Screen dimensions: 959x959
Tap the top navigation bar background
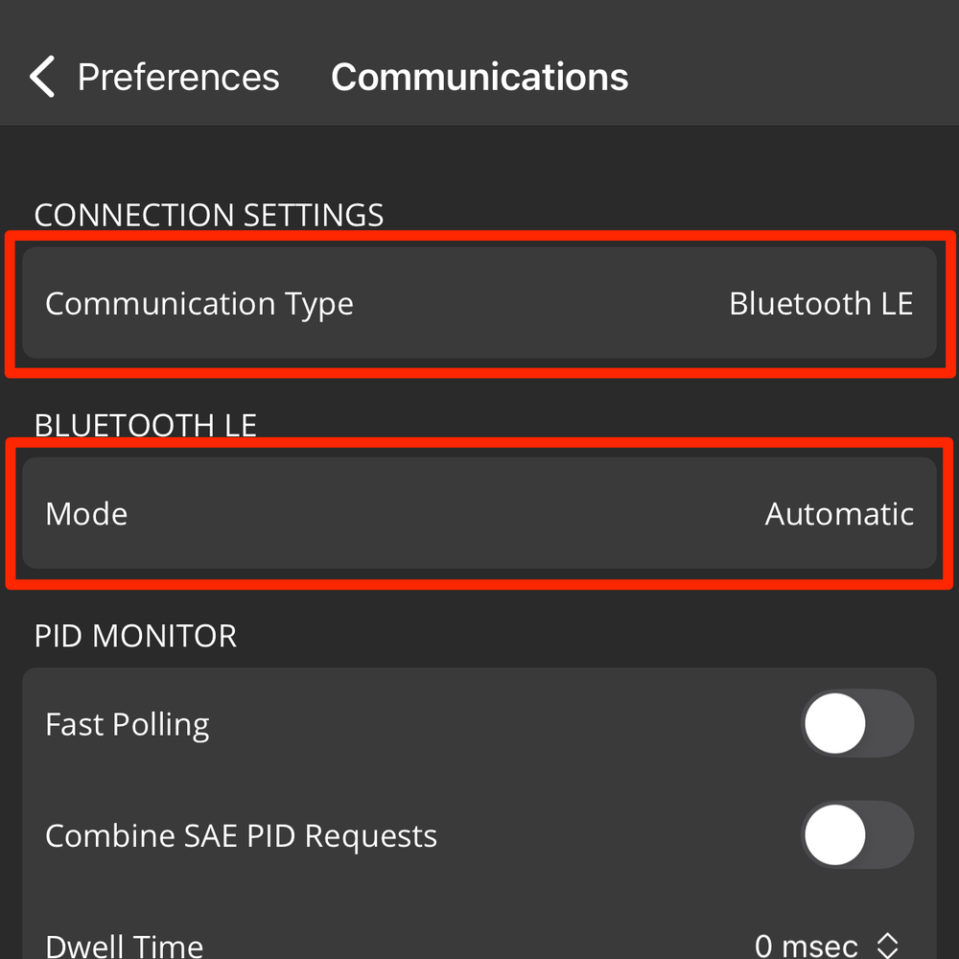786,77
